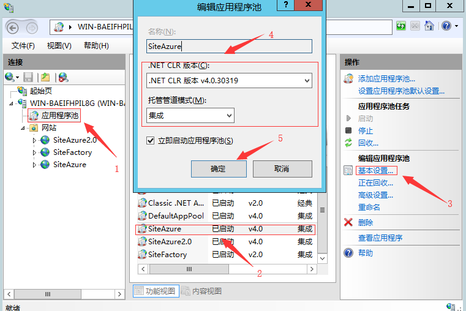Click the Classic .NET AppPool icon

(x=142, y=203)
